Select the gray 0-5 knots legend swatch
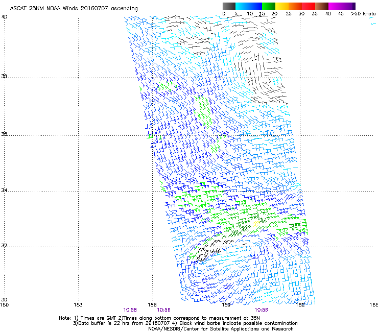Viewport: 378px width, 332px height. coord(229,6)
